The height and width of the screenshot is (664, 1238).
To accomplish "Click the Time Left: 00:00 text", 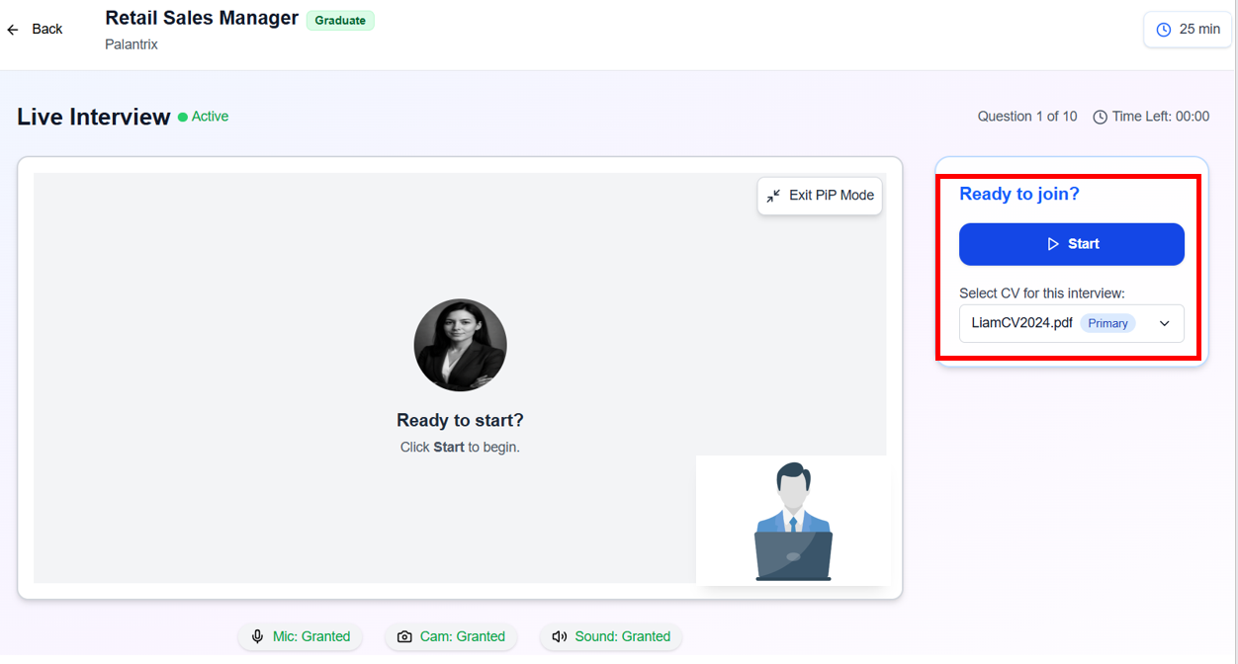I will coord(1161,117).
